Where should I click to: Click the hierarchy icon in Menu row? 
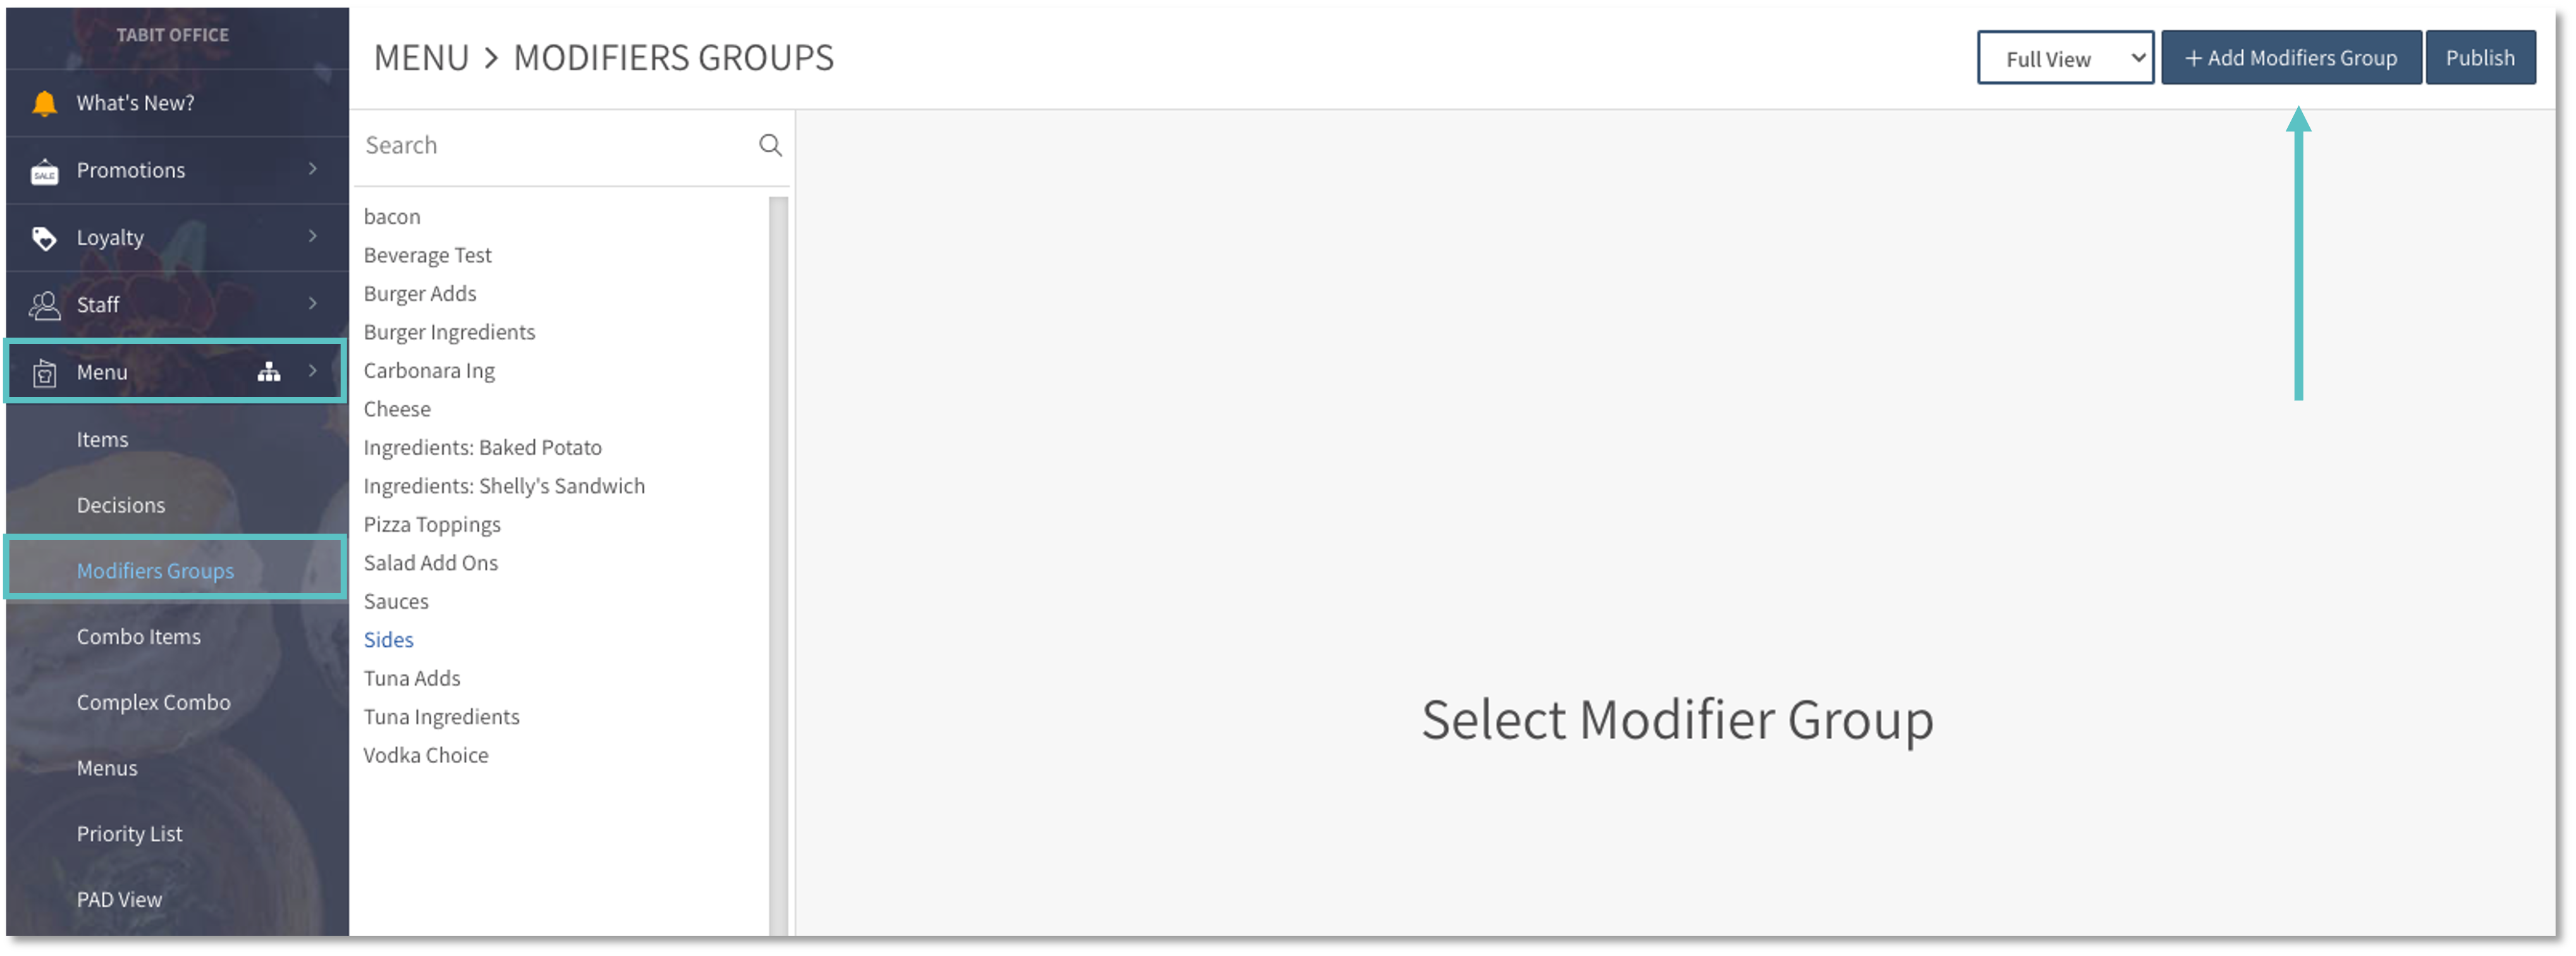(x=269, y=372)
